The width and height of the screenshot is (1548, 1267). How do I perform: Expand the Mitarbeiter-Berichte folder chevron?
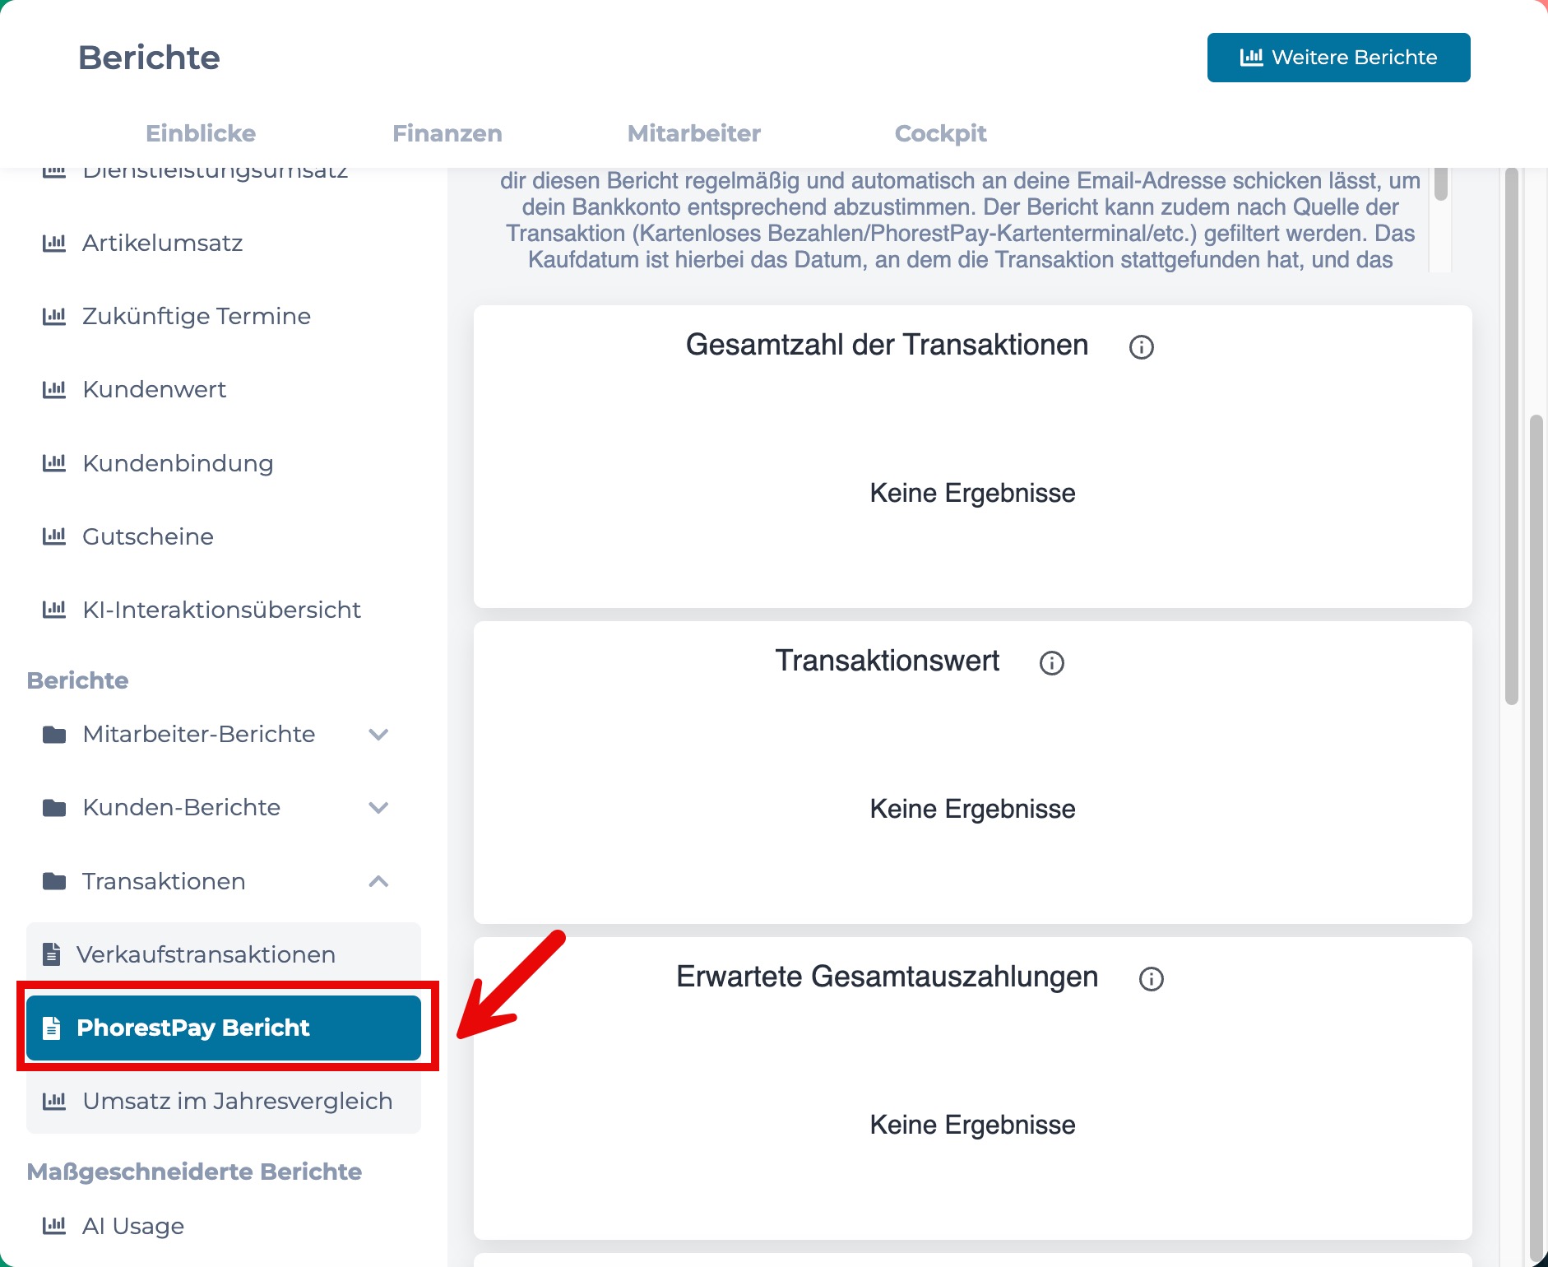pyautogui.click(x=378, y=734)
